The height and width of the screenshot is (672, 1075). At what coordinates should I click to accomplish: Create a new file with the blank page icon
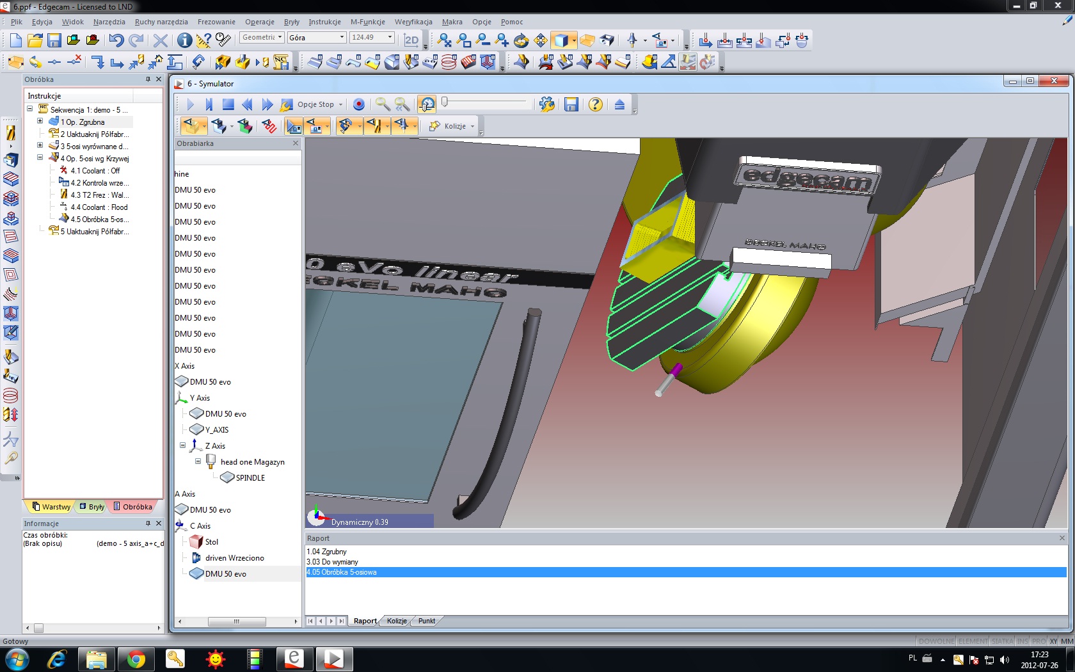point(15,40)
